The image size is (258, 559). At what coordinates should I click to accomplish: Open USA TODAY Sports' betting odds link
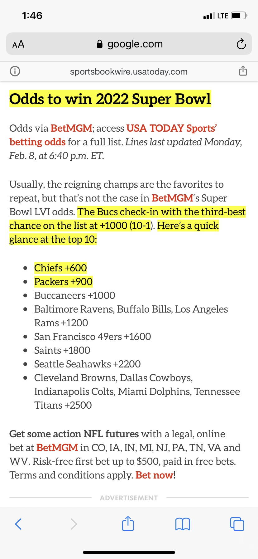[x=113, y=135]
